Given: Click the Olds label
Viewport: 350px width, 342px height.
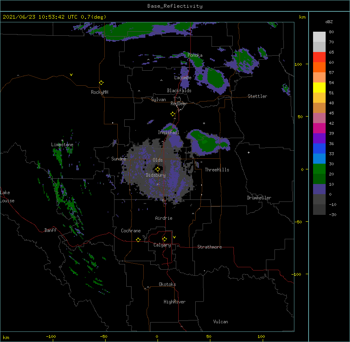Looking at the screenshot, I should (x=158, y=160).
